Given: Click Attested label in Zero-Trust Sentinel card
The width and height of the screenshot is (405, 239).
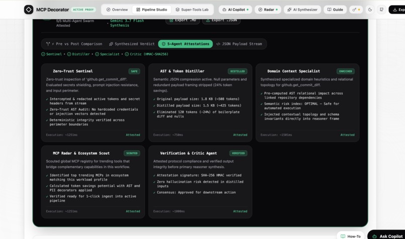Looking at the screenshot, I should (x=133, y=135).
